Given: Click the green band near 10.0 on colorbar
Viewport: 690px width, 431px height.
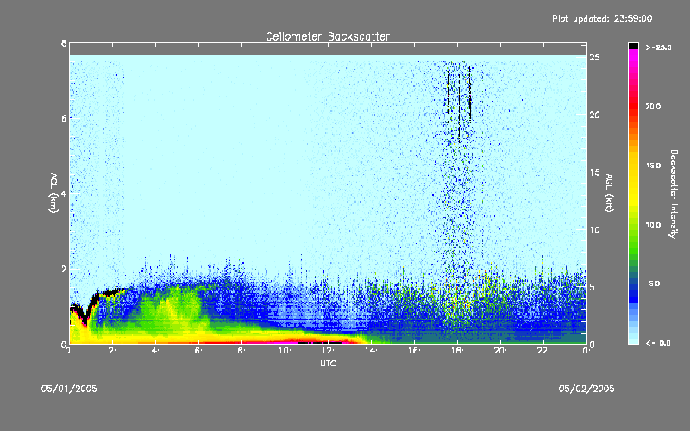Looking at the screenshot, I should (x=633, y=225).
